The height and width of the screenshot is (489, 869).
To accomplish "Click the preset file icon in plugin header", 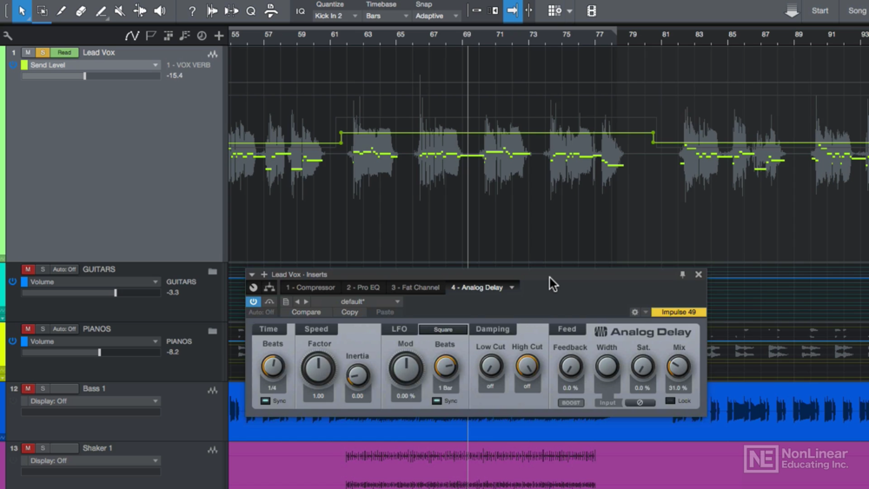I will click(x=285, y=301).
